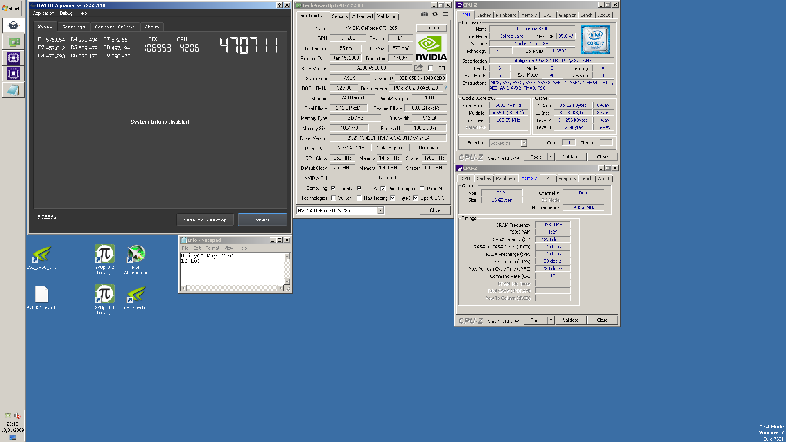Toggle the OpenGL 3.3 checkbox
Viewport: 786px width, 442px height.
[416, 198]
